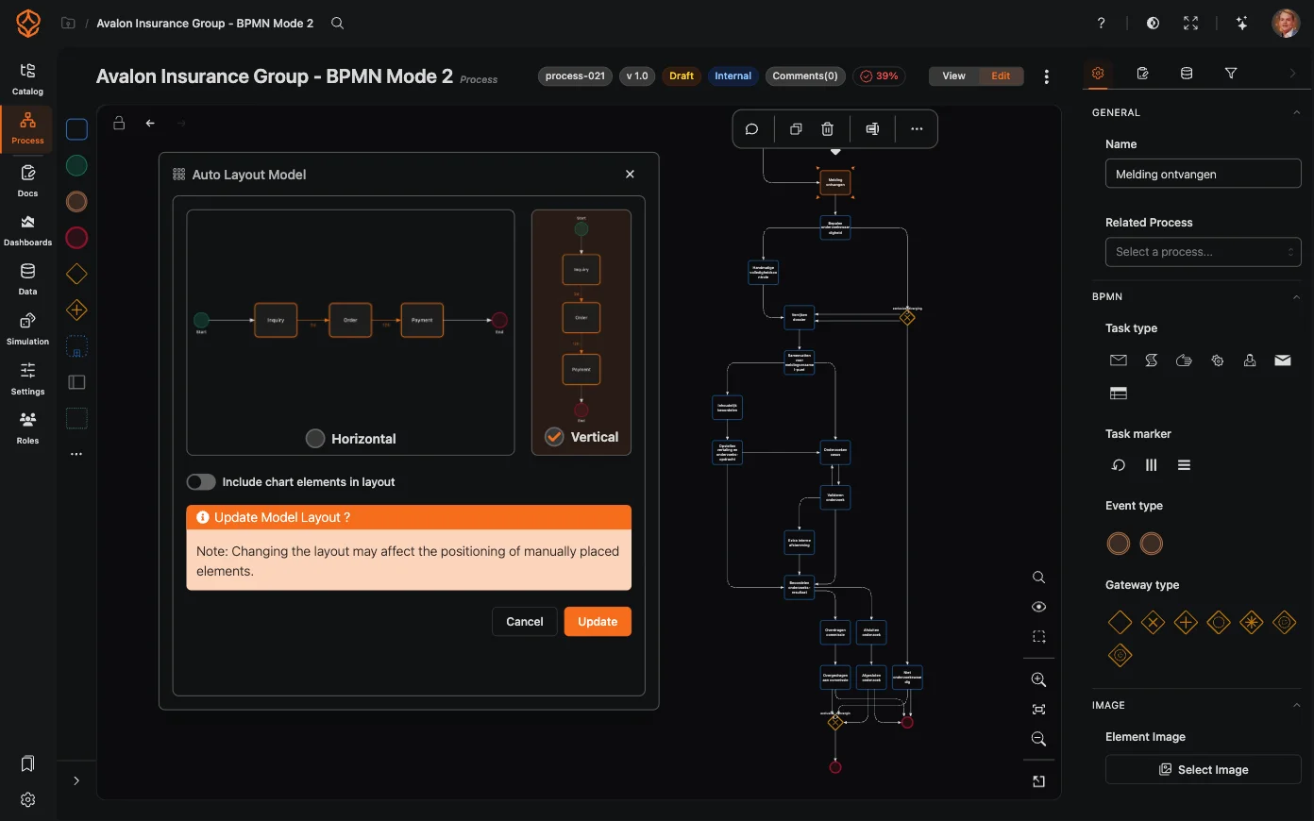The height and width of the screenshot is (821, 1314).
Task: Open the filter properties tab
Action: click(1231, 73)
